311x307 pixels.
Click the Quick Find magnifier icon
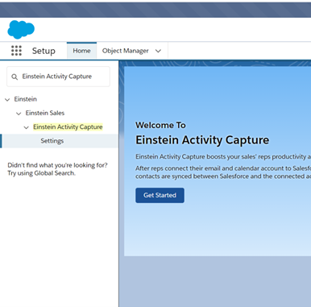[x=15, y=77]
